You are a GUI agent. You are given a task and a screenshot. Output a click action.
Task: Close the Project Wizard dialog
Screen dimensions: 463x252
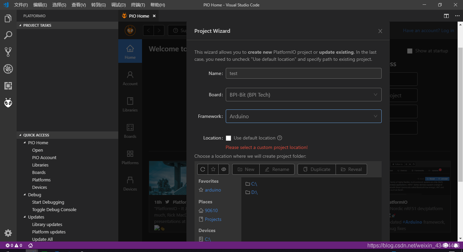(380, 31)
